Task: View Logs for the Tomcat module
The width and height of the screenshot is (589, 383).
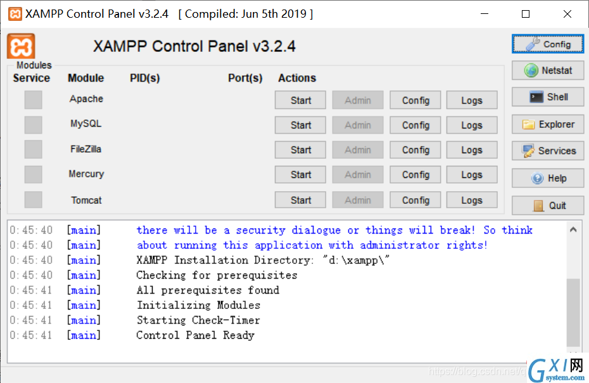Action: click(472, 200)
